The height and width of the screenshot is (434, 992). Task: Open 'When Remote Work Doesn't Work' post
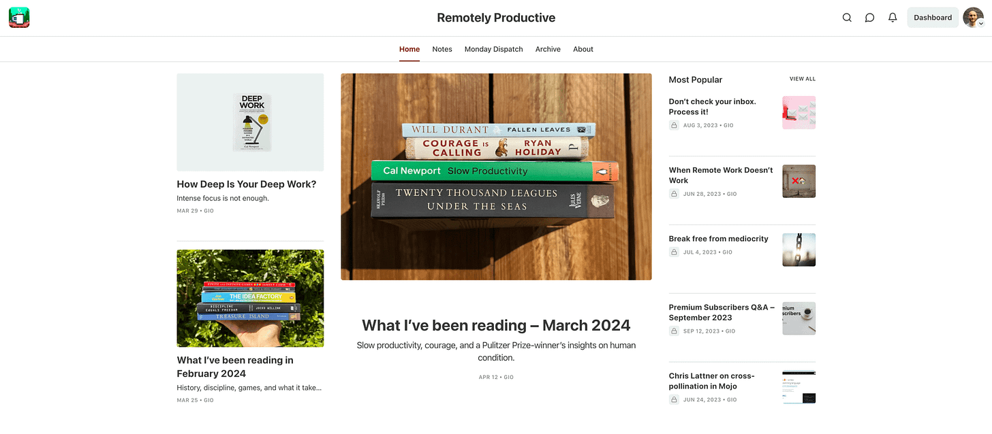(721, 175)
